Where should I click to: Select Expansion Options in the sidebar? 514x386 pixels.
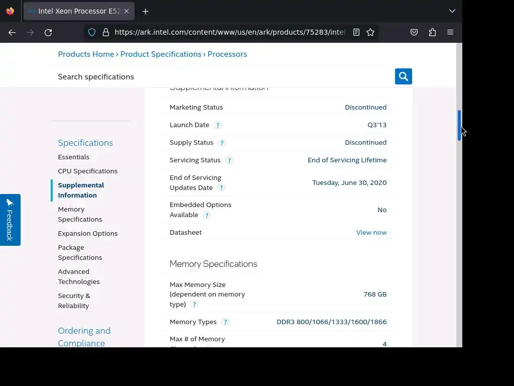coord(87,233)
